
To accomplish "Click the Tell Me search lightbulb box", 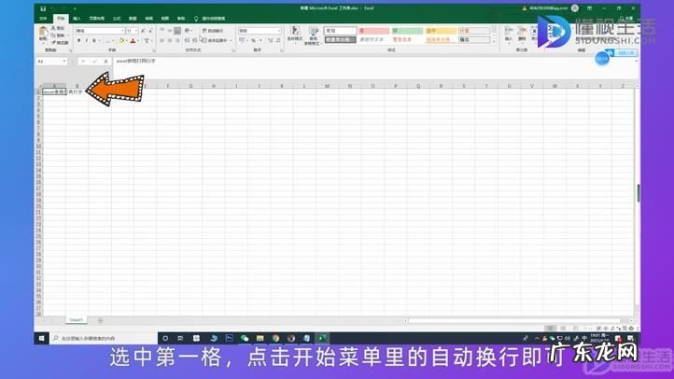I will pos(210,19).
